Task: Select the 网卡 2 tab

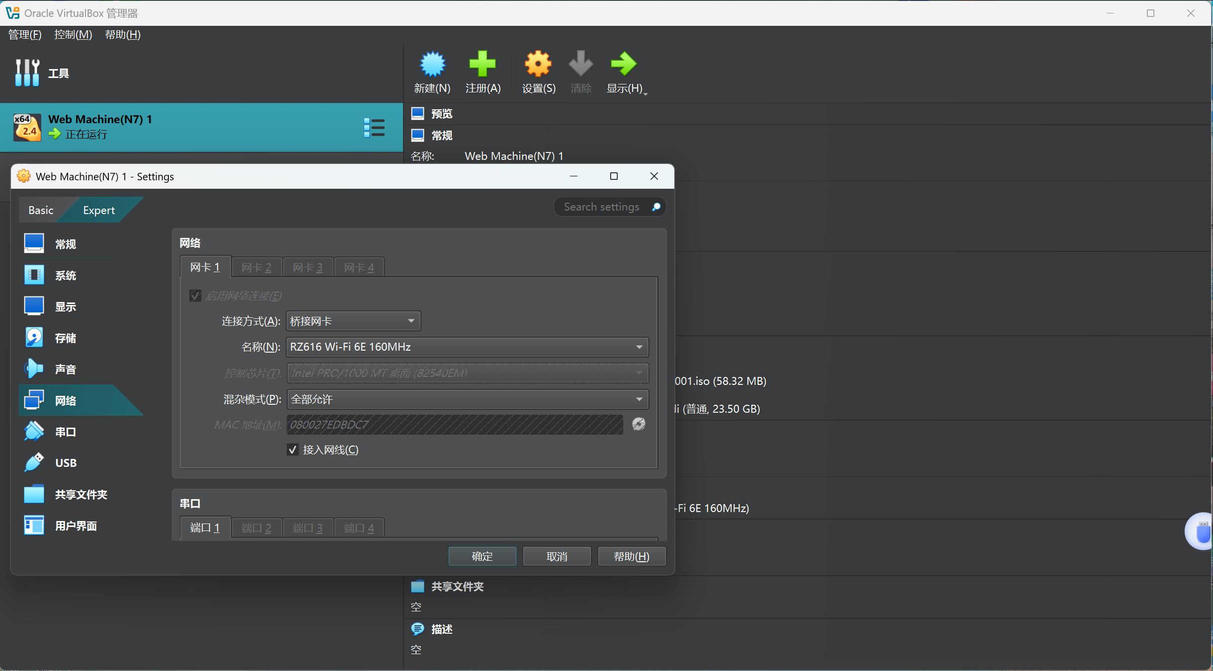Action: pyautogui.click(x=256, y=267)
